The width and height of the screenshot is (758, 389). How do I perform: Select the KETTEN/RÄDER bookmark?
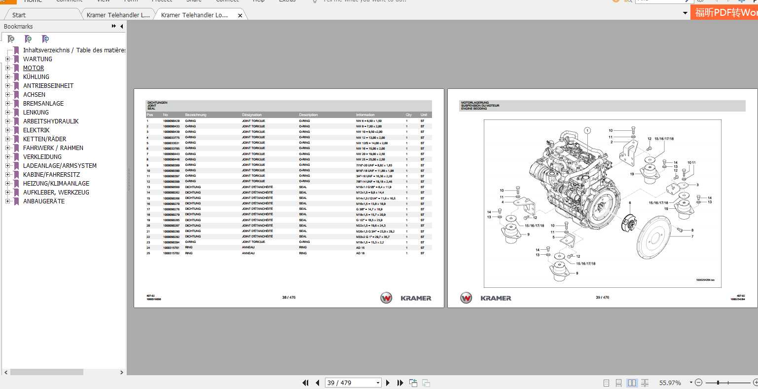click(44, 139)
